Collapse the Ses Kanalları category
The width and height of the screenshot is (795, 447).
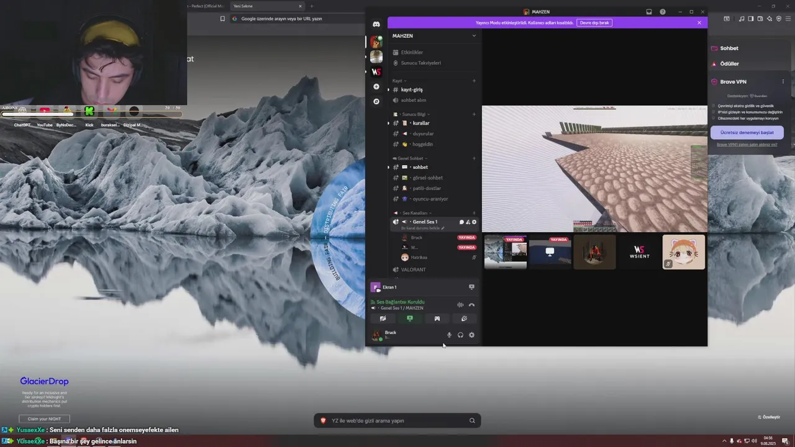[x=412, y=213]
